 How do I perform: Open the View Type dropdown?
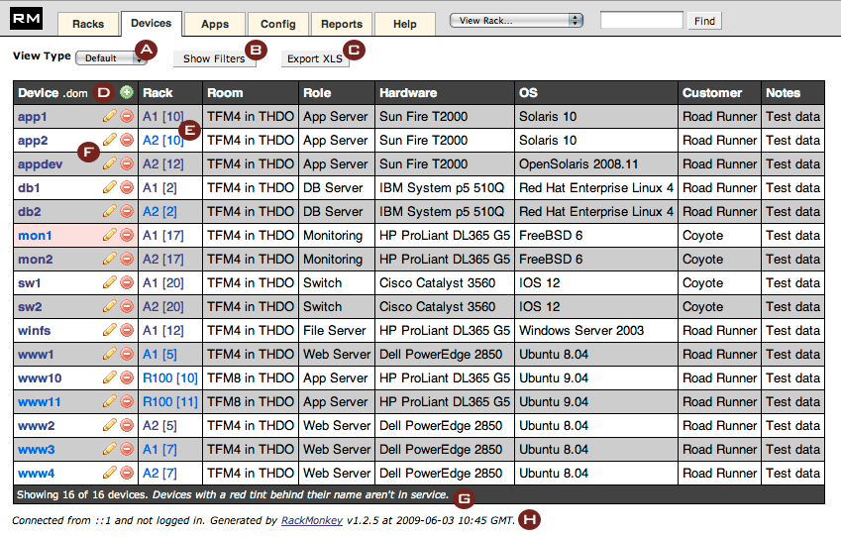click(x=111, y=57)
